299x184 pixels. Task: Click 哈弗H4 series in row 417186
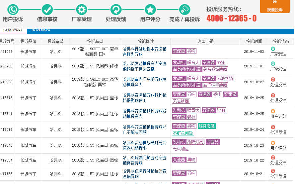55,174
